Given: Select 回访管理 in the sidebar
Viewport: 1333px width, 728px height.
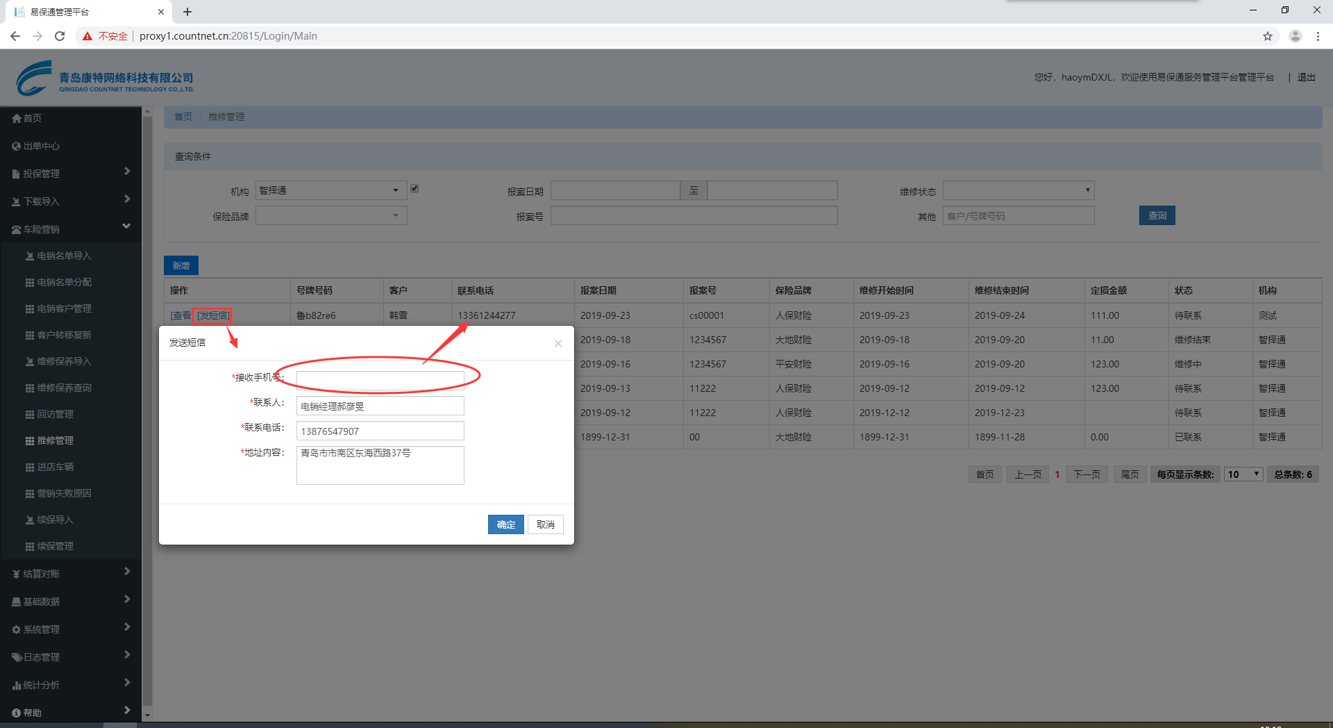Looking at the screenshot, I should click(56, 414).
